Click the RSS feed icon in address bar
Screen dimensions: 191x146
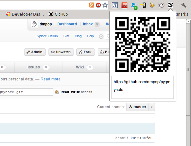(x=92, y=5)
